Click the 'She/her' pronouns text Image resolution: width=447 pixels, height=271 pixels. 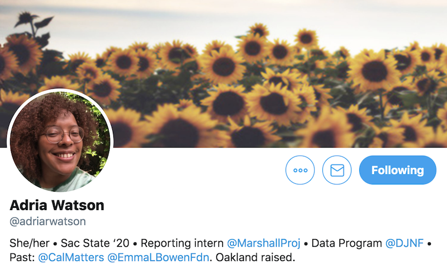click(30, 243)
